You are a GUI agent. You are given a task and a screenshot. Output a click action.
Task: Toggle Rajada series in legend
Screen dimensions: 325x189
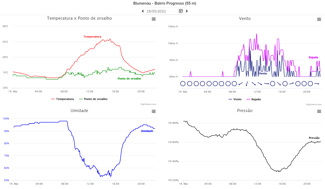(253, 99)
